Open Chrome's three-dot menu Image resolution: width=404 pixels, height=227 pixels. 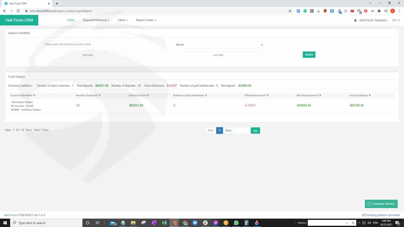[x=399, y=11]
